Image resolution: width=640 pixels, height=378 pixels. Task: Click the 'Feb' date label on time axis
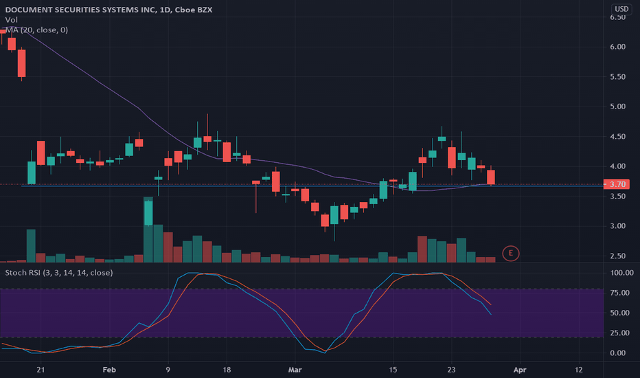click(109, 370)
